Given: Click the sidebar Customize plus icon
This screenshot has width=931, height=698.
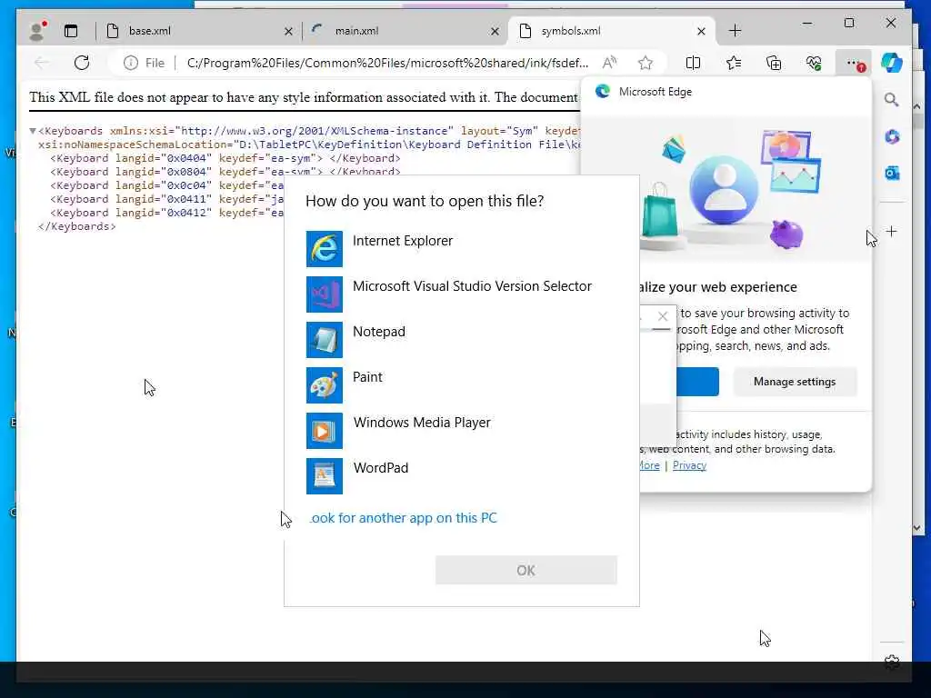Looking at the screenshot, I should point(891,232).
